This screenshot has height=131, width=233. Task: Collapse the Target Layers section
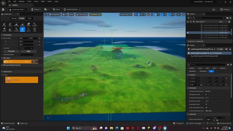pos(2,72)
